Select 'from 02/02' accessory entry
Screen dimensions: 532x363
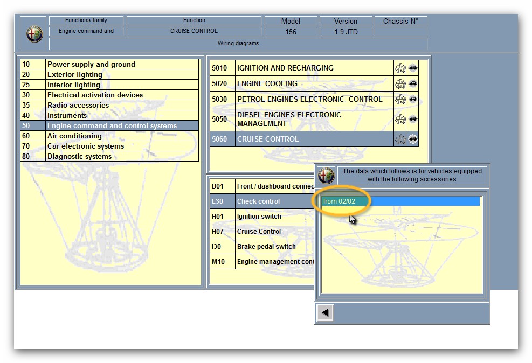pos(400,201)
